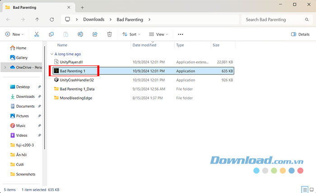Click the Rename icon in toolbar
The height and width of the screenshot is (193, 316).
[80, 34]
